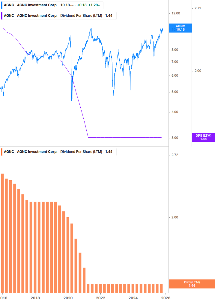Click the +0.13 change value in AGNC legend

[x=82, y=5]
